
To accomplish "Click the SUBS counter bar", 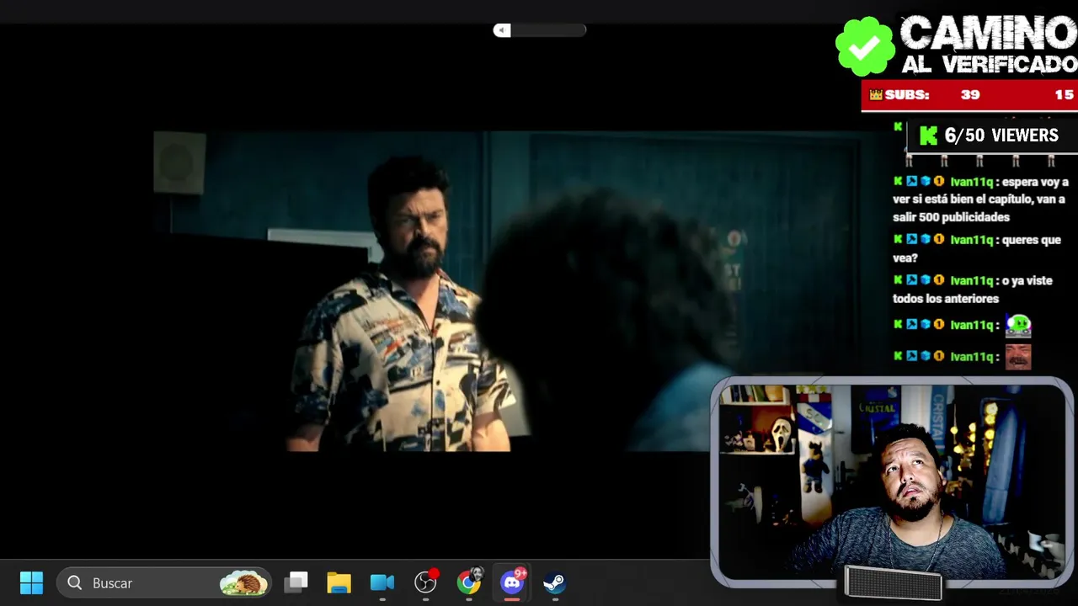I will click(x=969, y=95).
